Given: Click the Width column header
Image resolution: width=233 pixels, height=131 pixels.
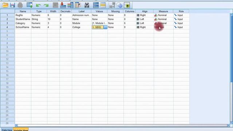Looking at the screenshot, I should tap(53, 11).
